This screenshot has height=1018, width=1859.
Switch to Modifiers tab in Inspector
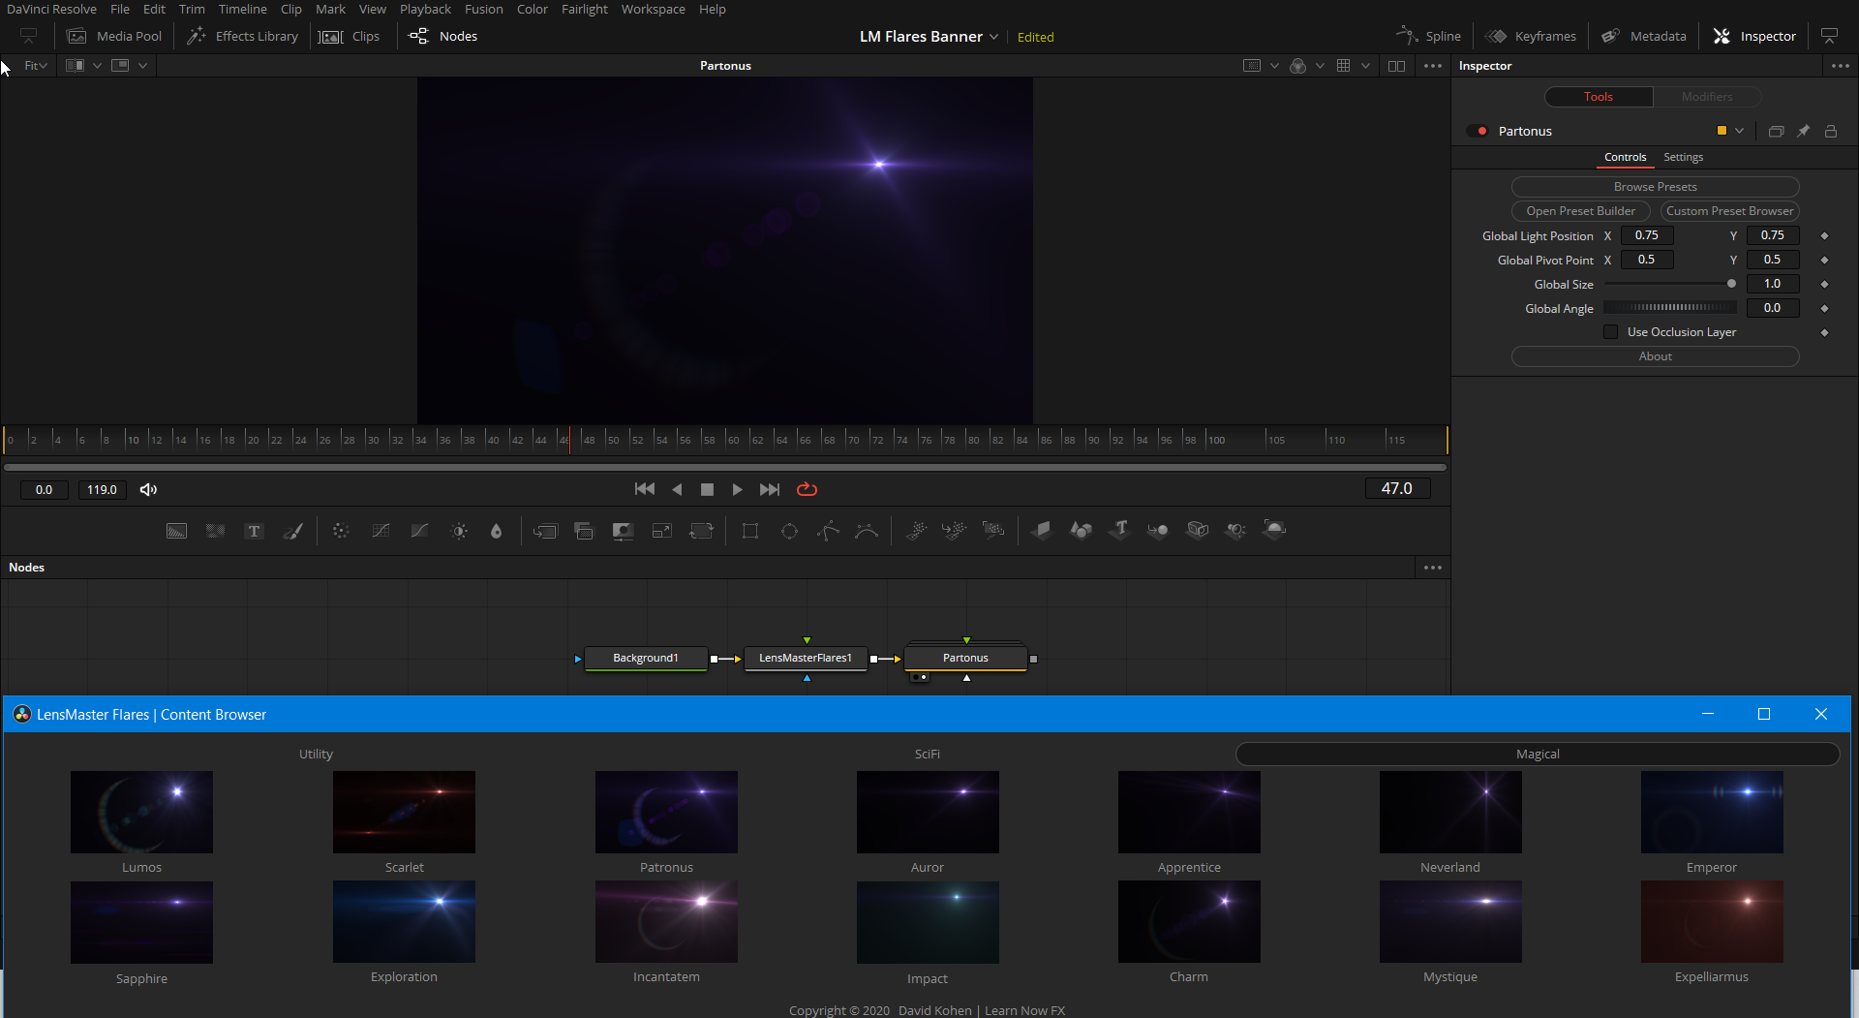tap(1707, 97)
